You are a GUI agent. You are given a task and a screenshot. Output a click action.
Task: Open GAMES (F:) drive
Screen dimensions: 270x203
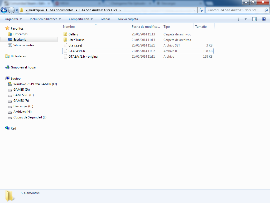(x=21, y=100)
